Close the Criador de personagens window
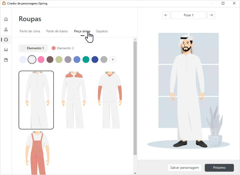This screenshot has height=175, width=240. point(234,3)
